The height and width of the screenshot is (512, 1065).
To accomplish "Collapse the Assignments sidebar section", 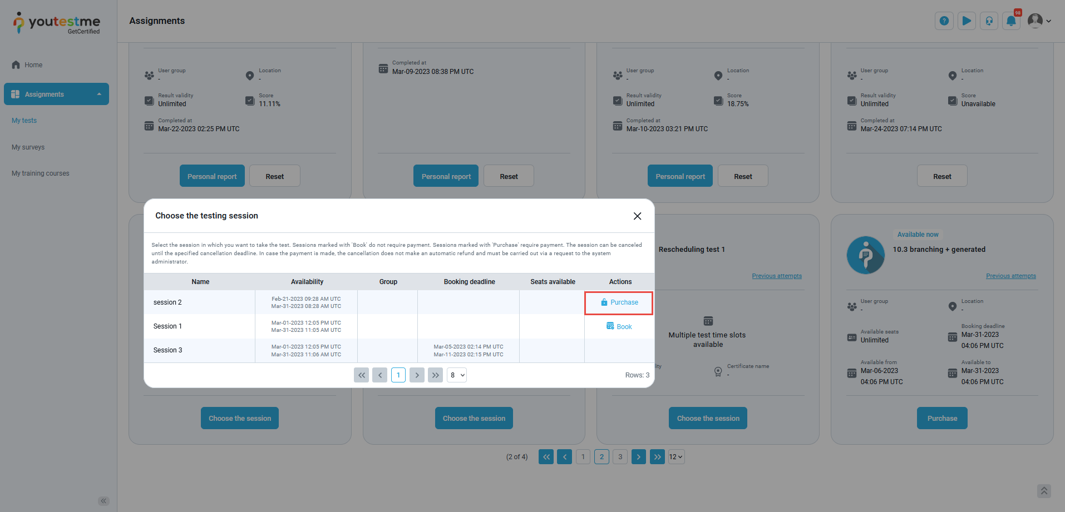I will tap(56, 95).
